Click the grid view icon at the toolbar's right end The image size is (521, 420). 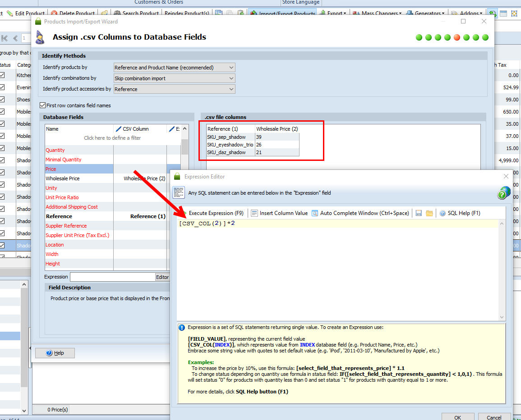503,13
